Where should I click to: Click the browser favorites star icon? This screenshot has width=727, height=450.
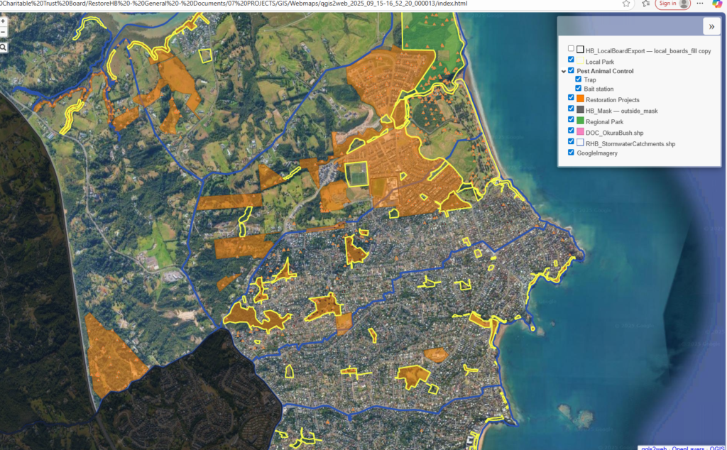point(625,4)
